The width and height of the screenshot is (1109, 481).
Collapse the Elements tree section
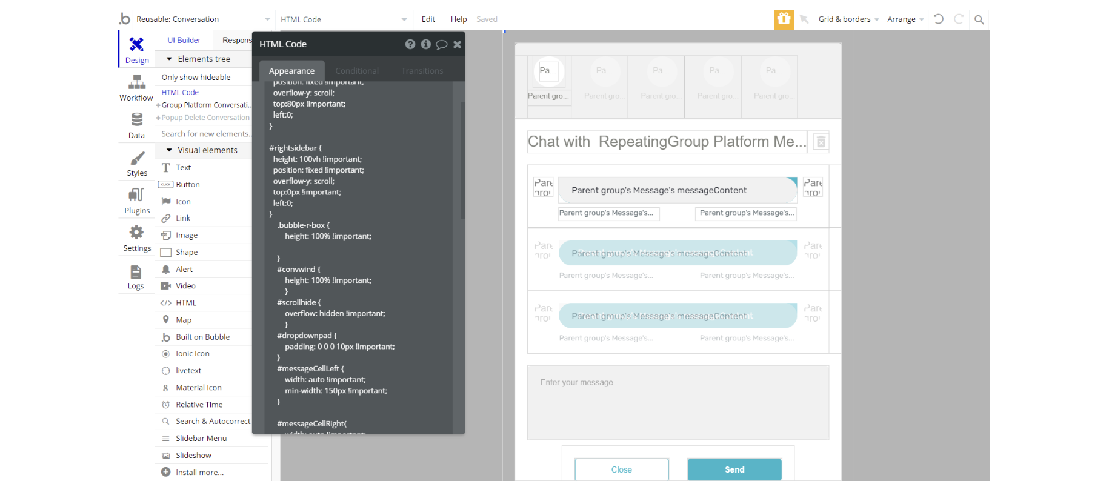coord(170,59)
